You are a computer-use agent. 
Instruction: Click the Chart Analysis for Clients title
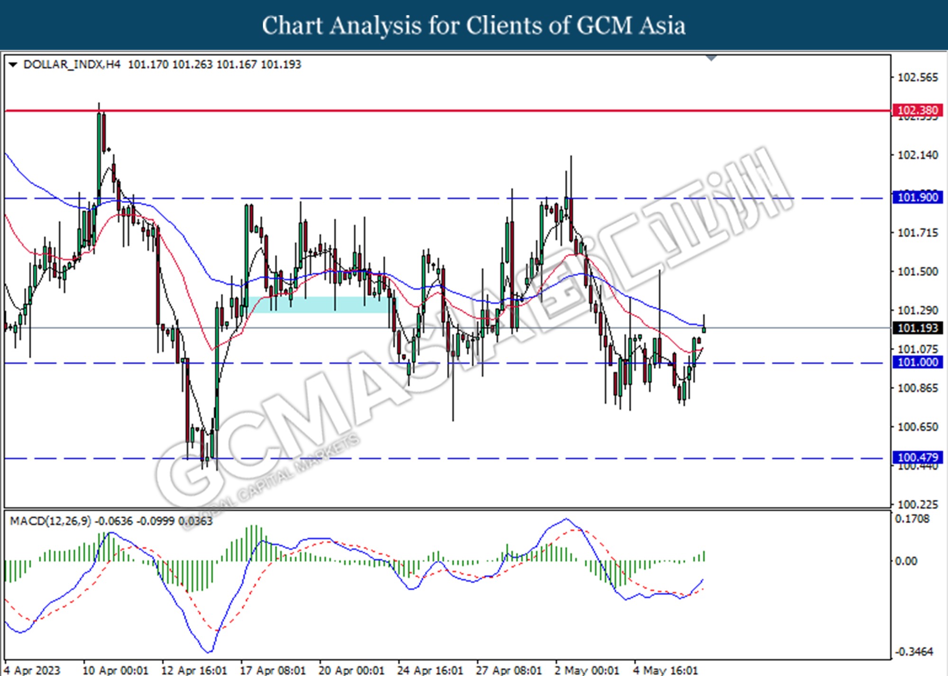474,26
